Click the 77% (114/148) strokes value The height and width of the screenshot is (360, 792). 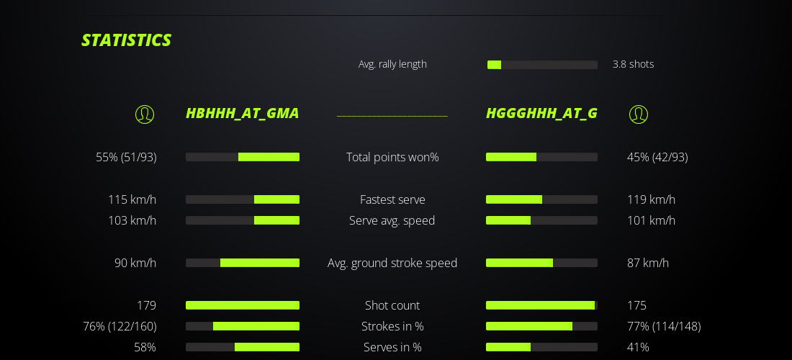[664, 326]
